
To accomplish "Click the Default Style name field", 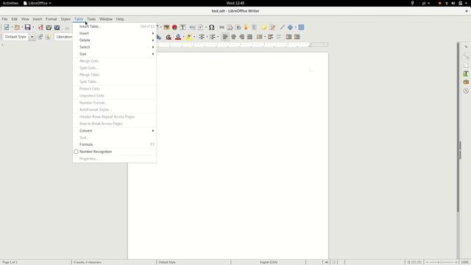I will (x=16, y=37).
